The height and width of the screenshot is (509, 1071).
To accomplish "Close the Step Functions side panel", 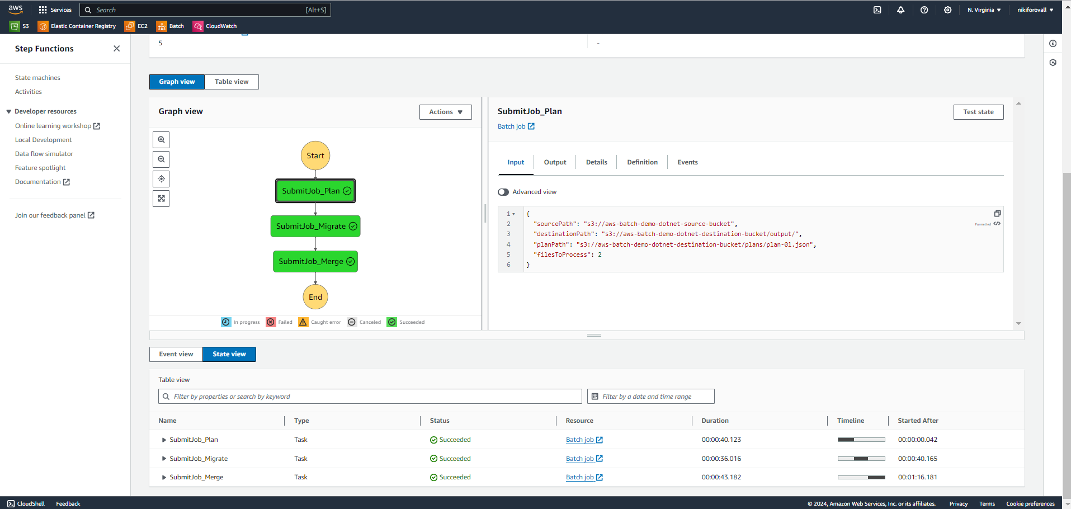I will (116, 49).
